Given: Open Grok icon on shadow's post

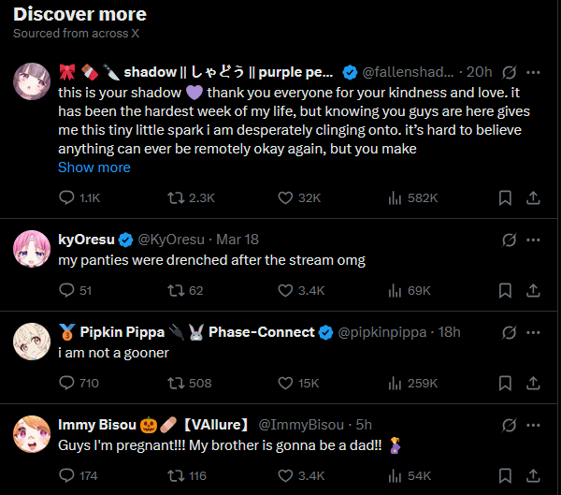Looking at the screenshot, I should coord(511,72).
